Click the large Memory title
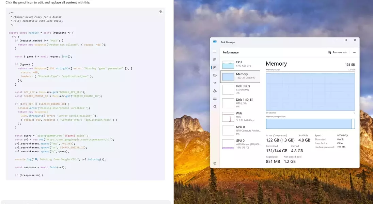 (x=276, y=64)
